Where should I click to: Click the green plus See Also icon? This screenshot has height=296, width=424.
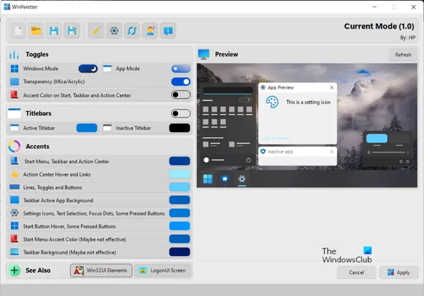[15, 271]
